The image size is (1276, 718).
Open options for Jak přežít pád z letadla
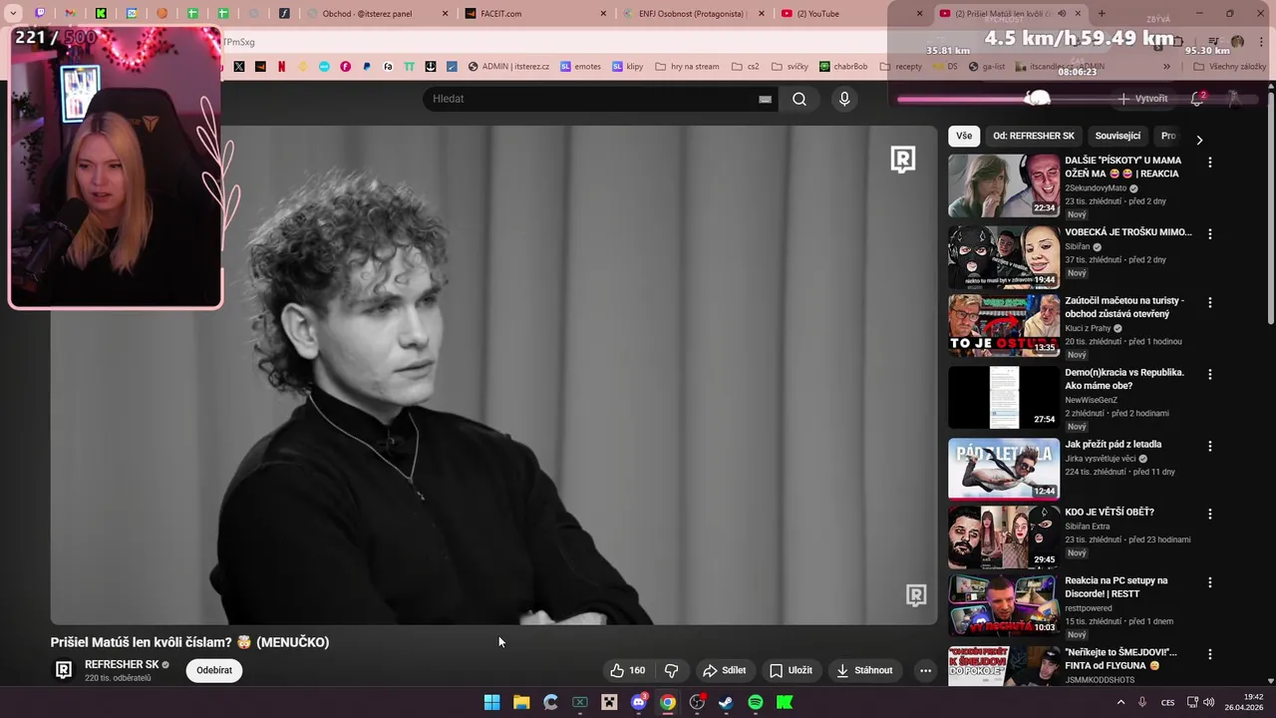(x=1210, y=447)
